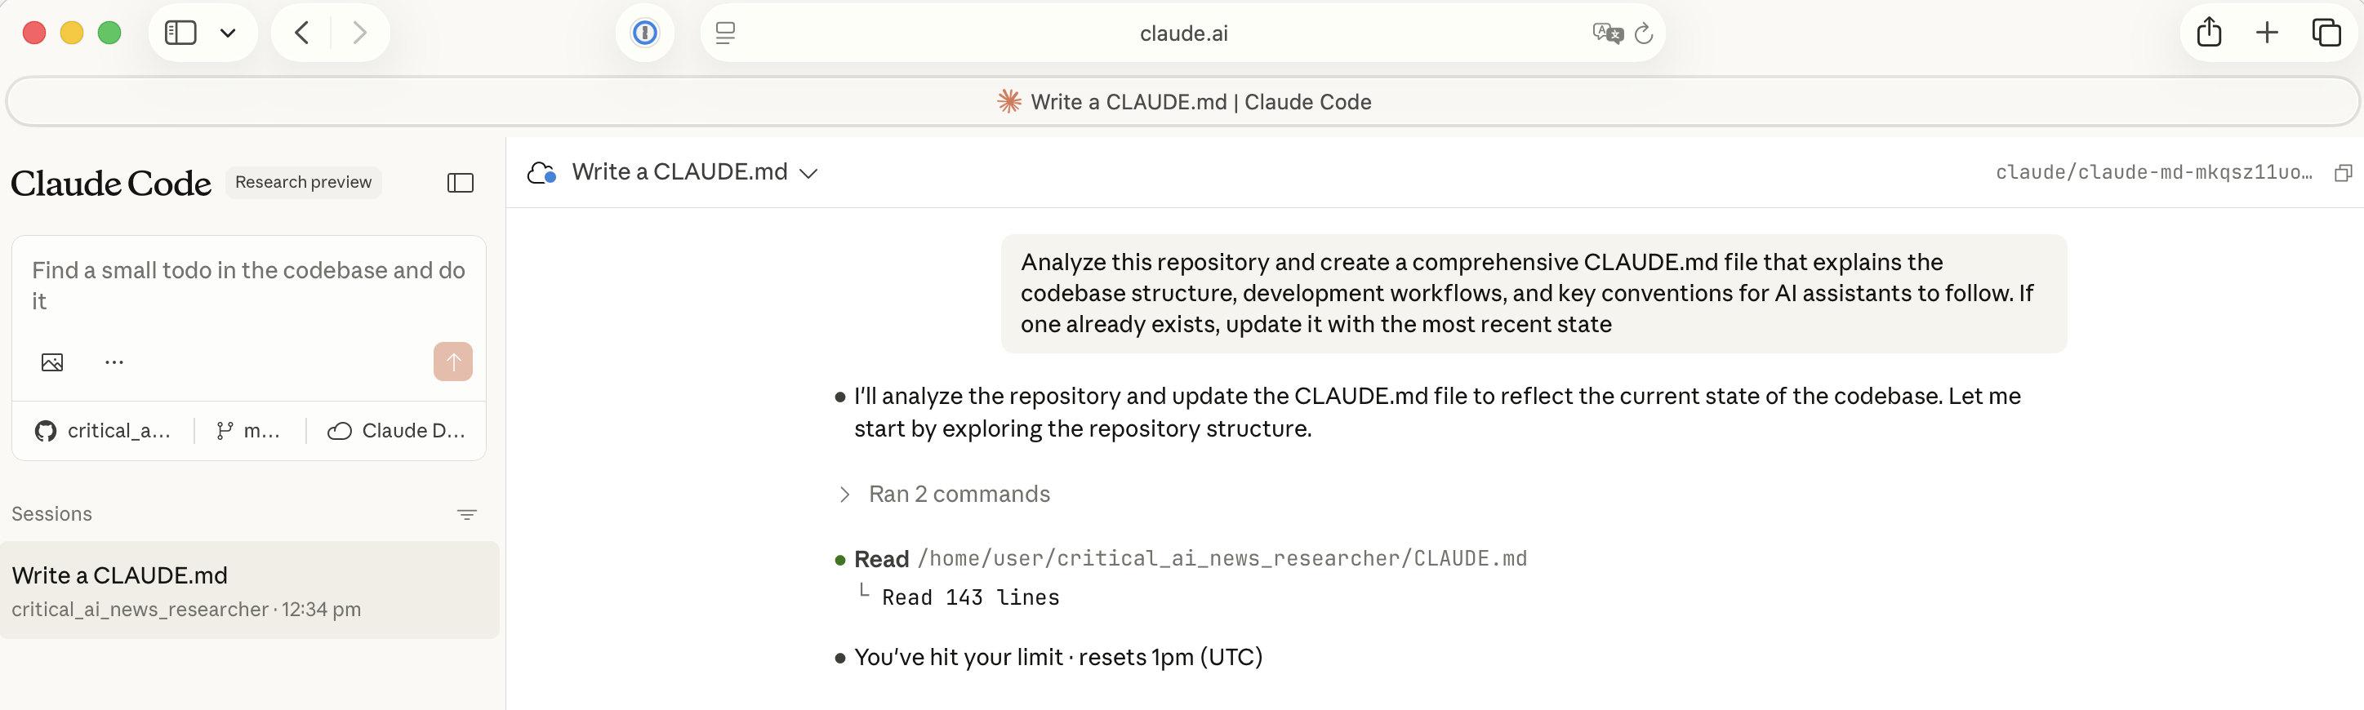Viewport: 2364px width, 710px height.
Task: Open the three-dots more options menu
Action: [x=114, y=362]
